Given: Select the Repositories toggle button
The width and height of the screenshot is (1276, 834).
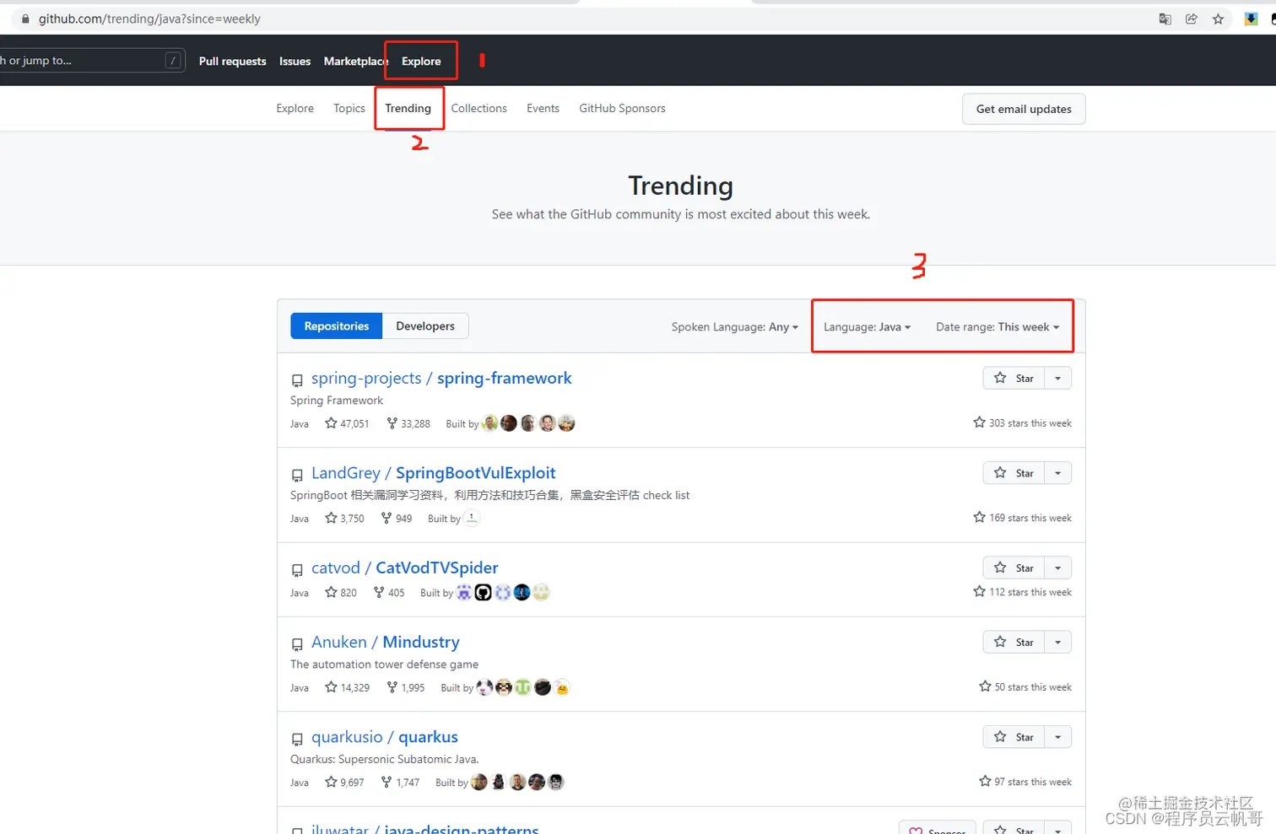Looking at the screenshot, I should point(337,326).
